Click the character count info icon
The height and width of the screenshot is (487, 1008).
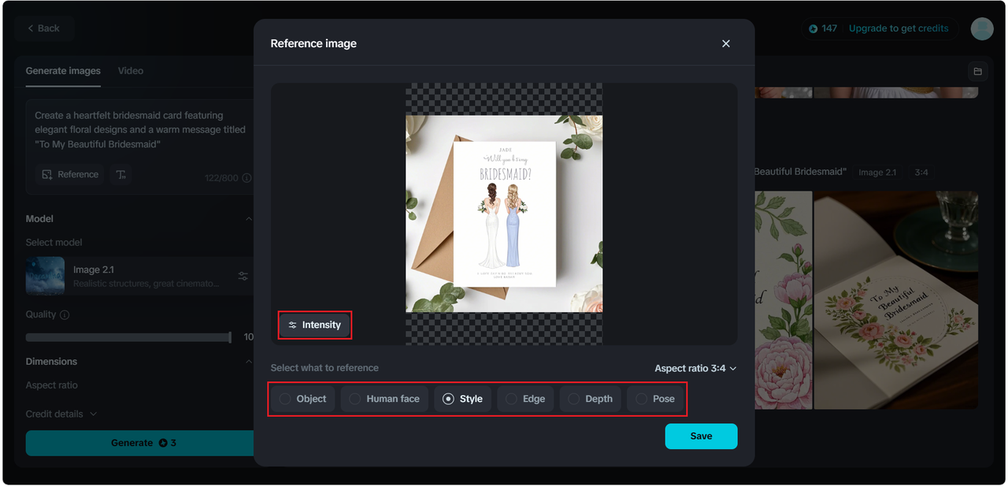[246, 178]
